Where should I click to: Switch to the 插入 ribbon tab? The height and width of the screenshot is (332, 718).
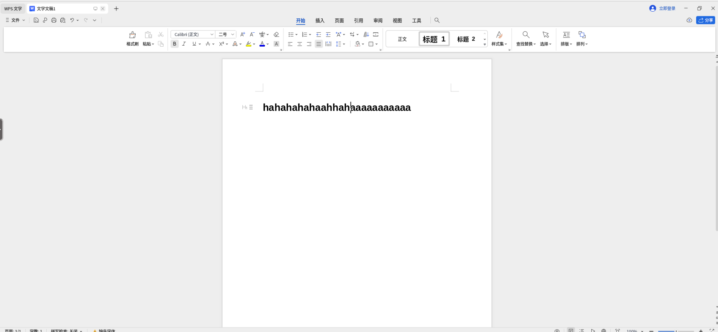(320, 21)
